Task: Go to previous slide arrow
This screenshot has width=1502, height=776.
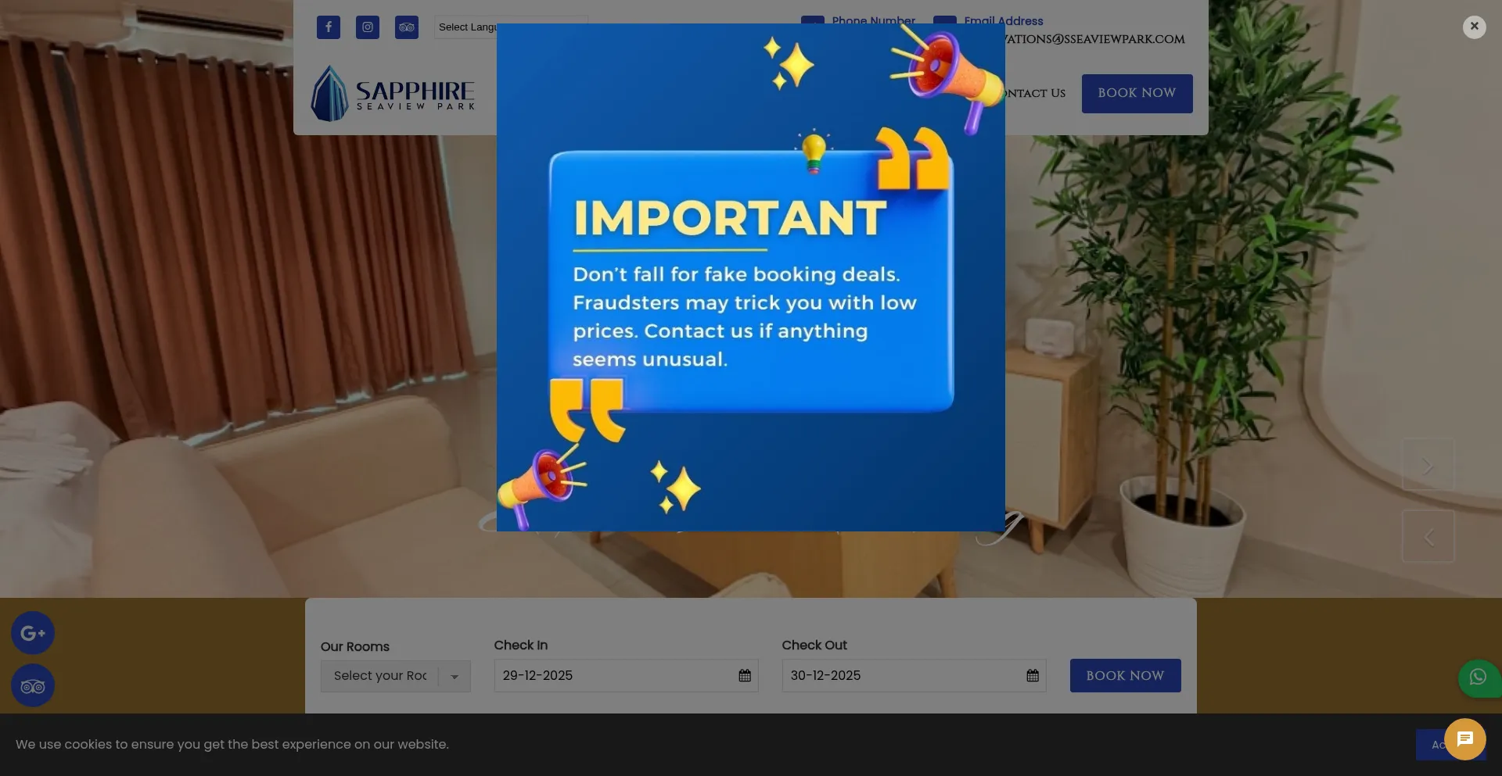Action: tap(1428, 537)
